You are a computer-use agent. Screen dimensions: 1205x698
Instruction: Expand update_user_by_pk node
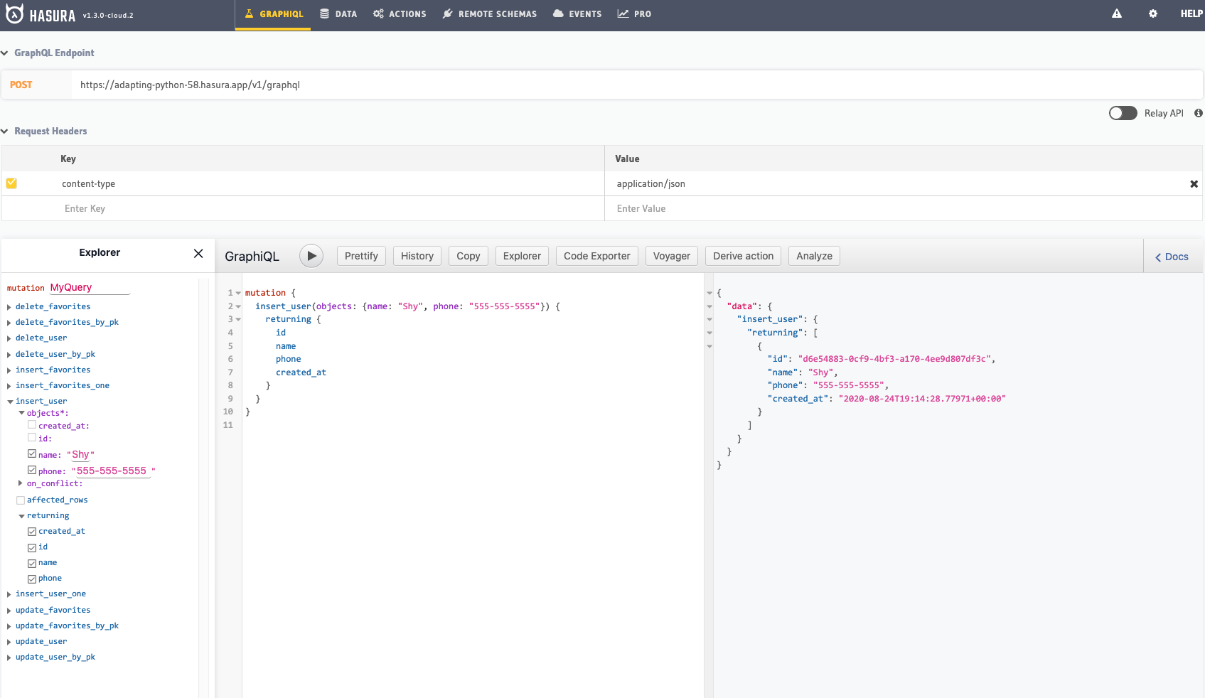[x=9, y=657]
